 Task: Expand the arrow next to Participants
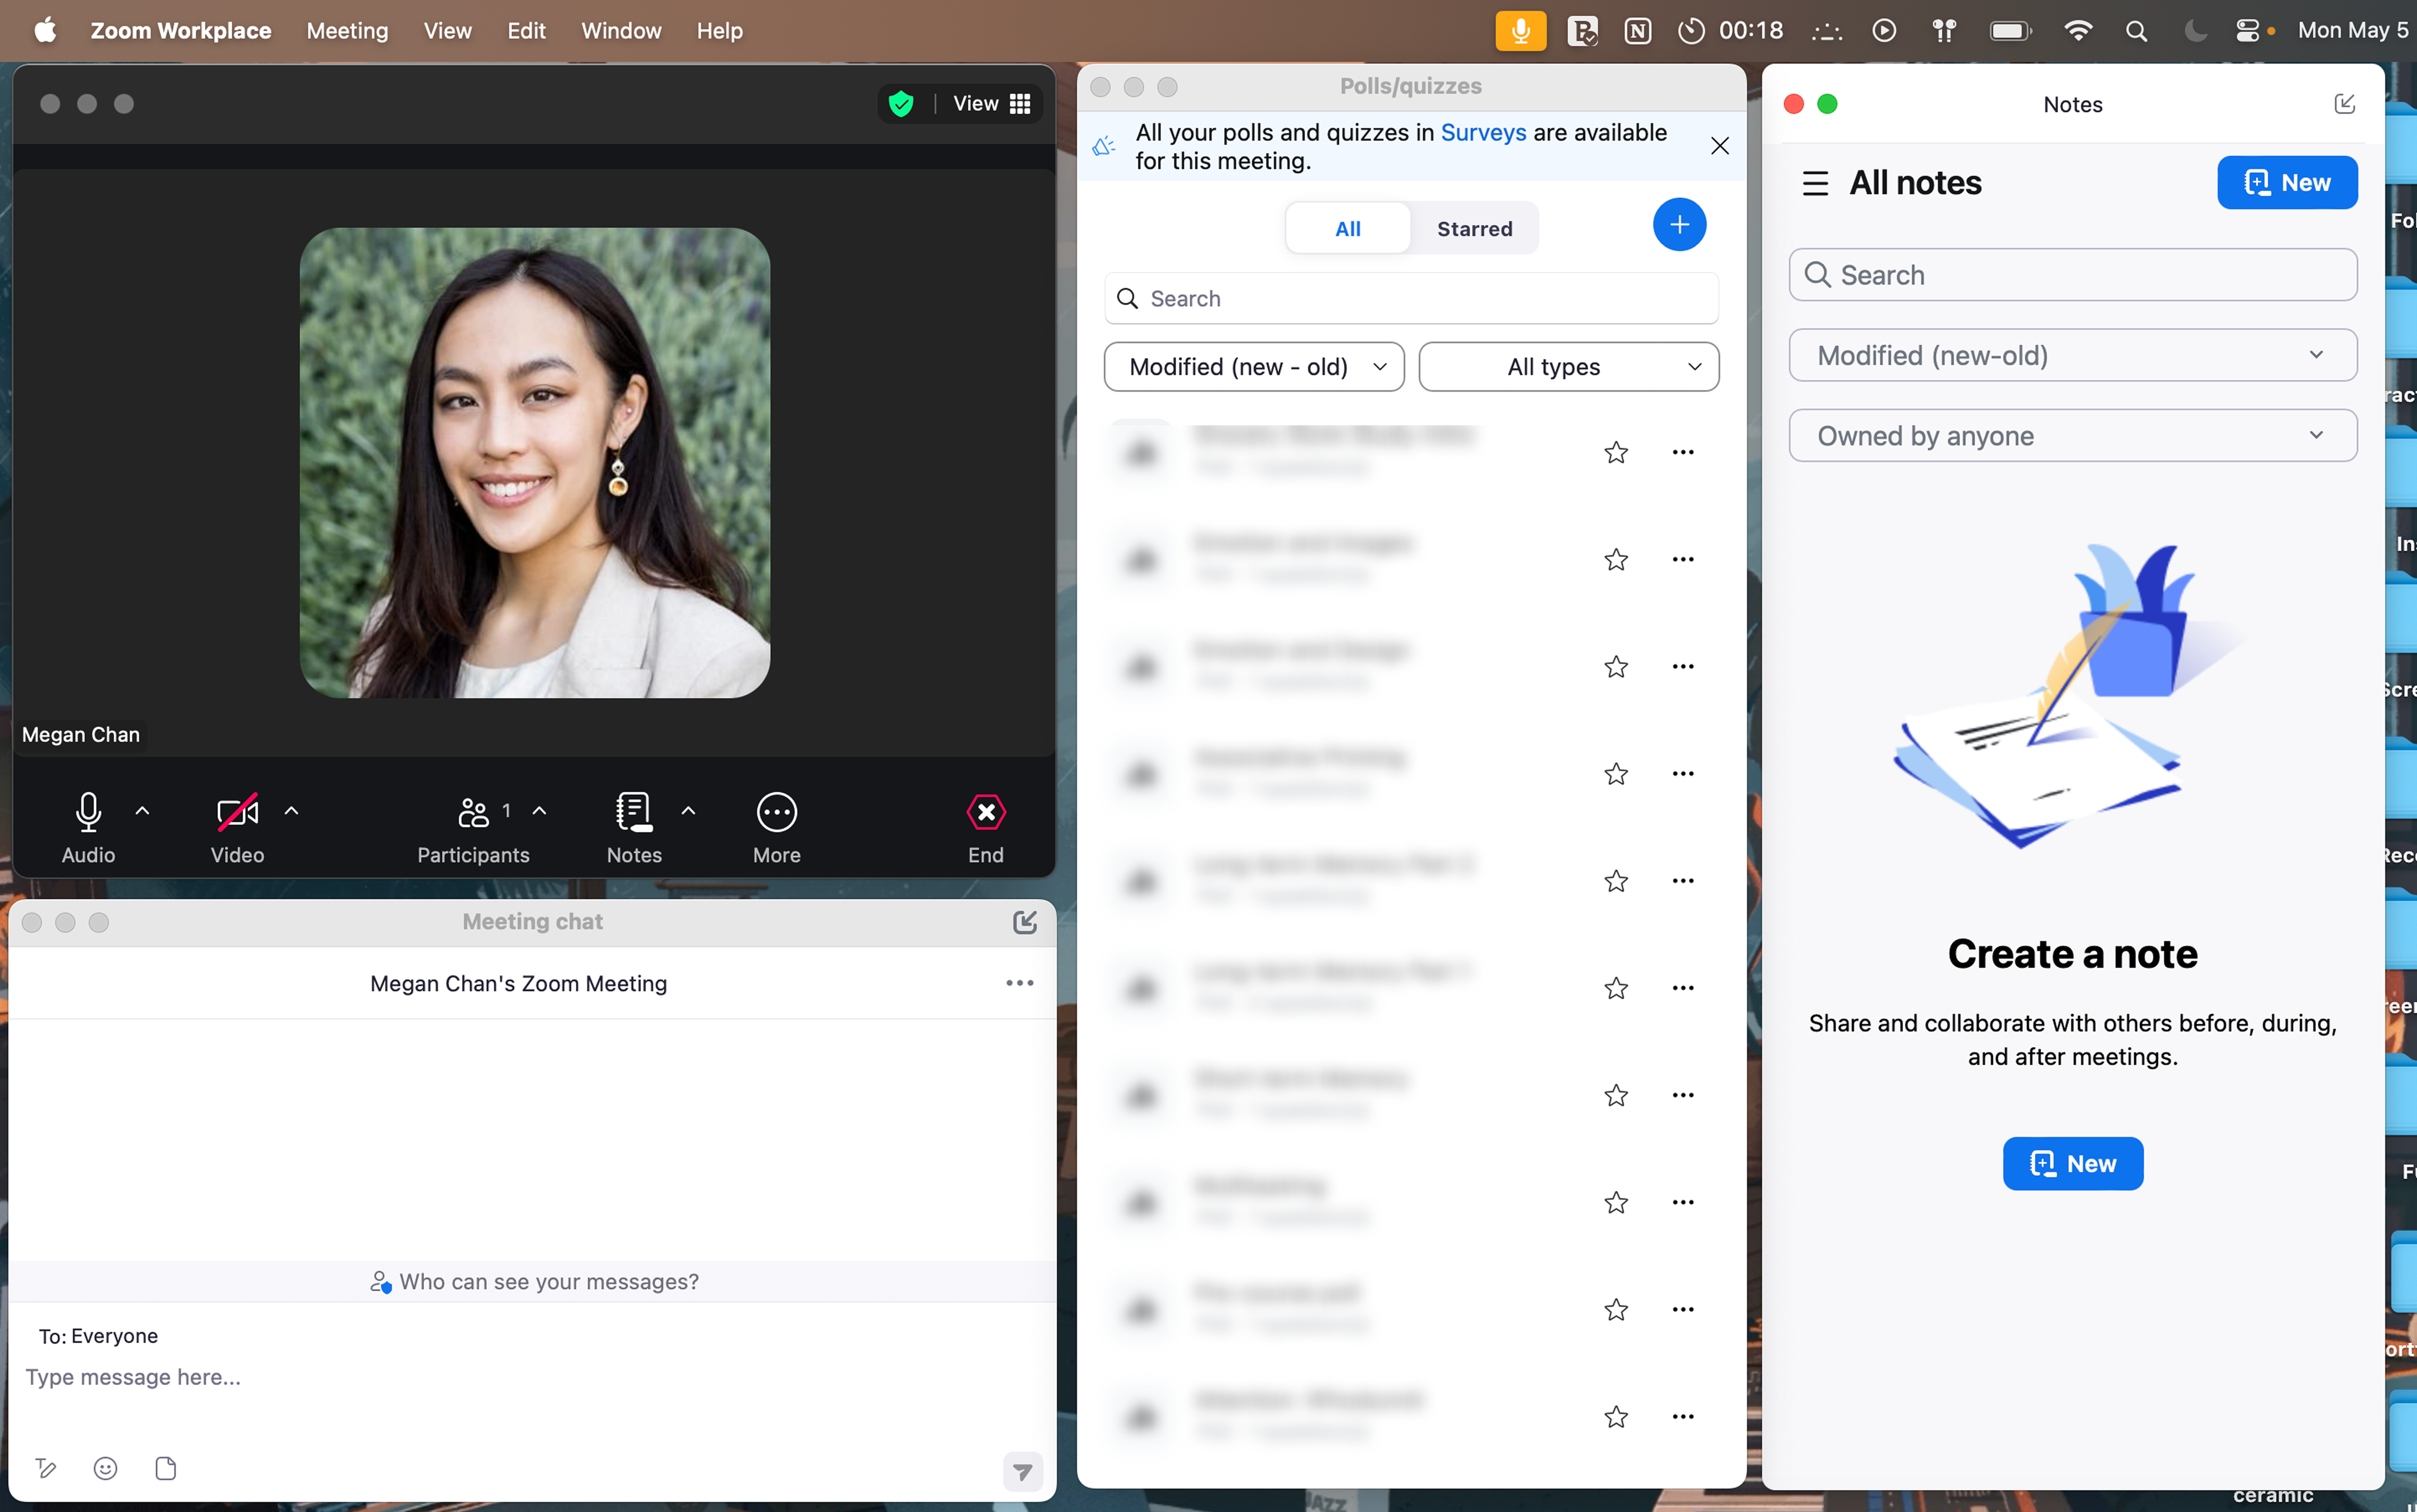point(539,811)
